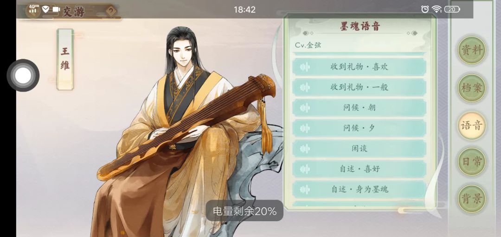
Task: Switch to the 档案 tab
Action: [472, 88]
